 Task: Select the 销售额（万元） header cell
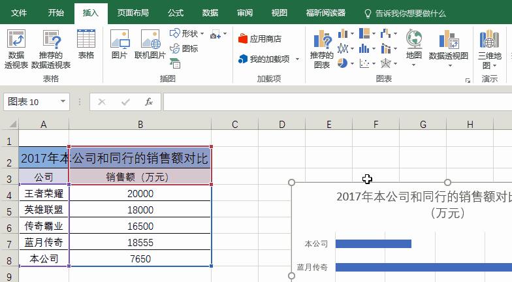[140, 177]
